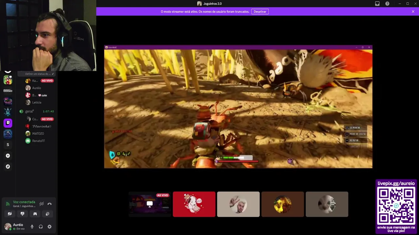Open green voice connection signal icon
The image size is (419, 235).
(8, 204)
